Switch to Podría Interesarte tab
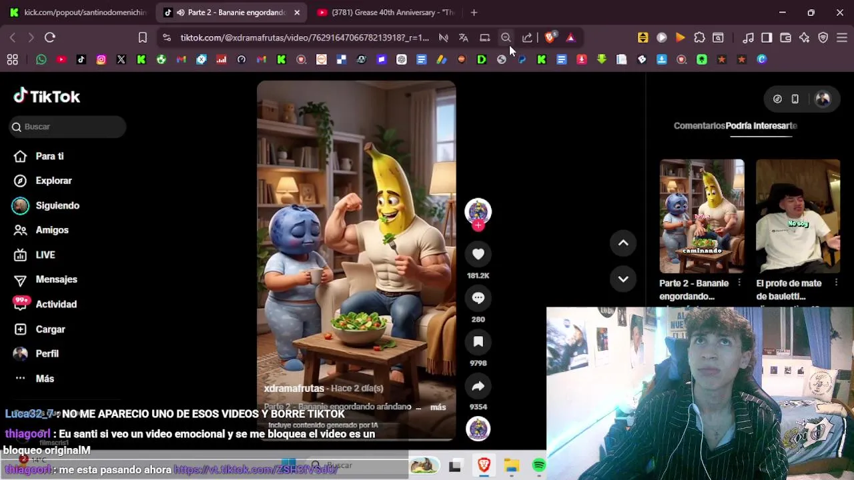 click(761, 125)
